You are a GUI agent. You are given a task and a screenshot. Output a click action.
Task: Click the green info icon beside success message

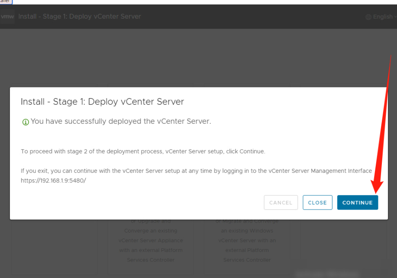pyautogui.click(x=25, y=121)
